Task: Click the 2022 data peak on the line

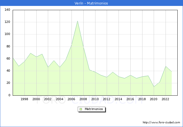Action: click(x=166, y=66)
